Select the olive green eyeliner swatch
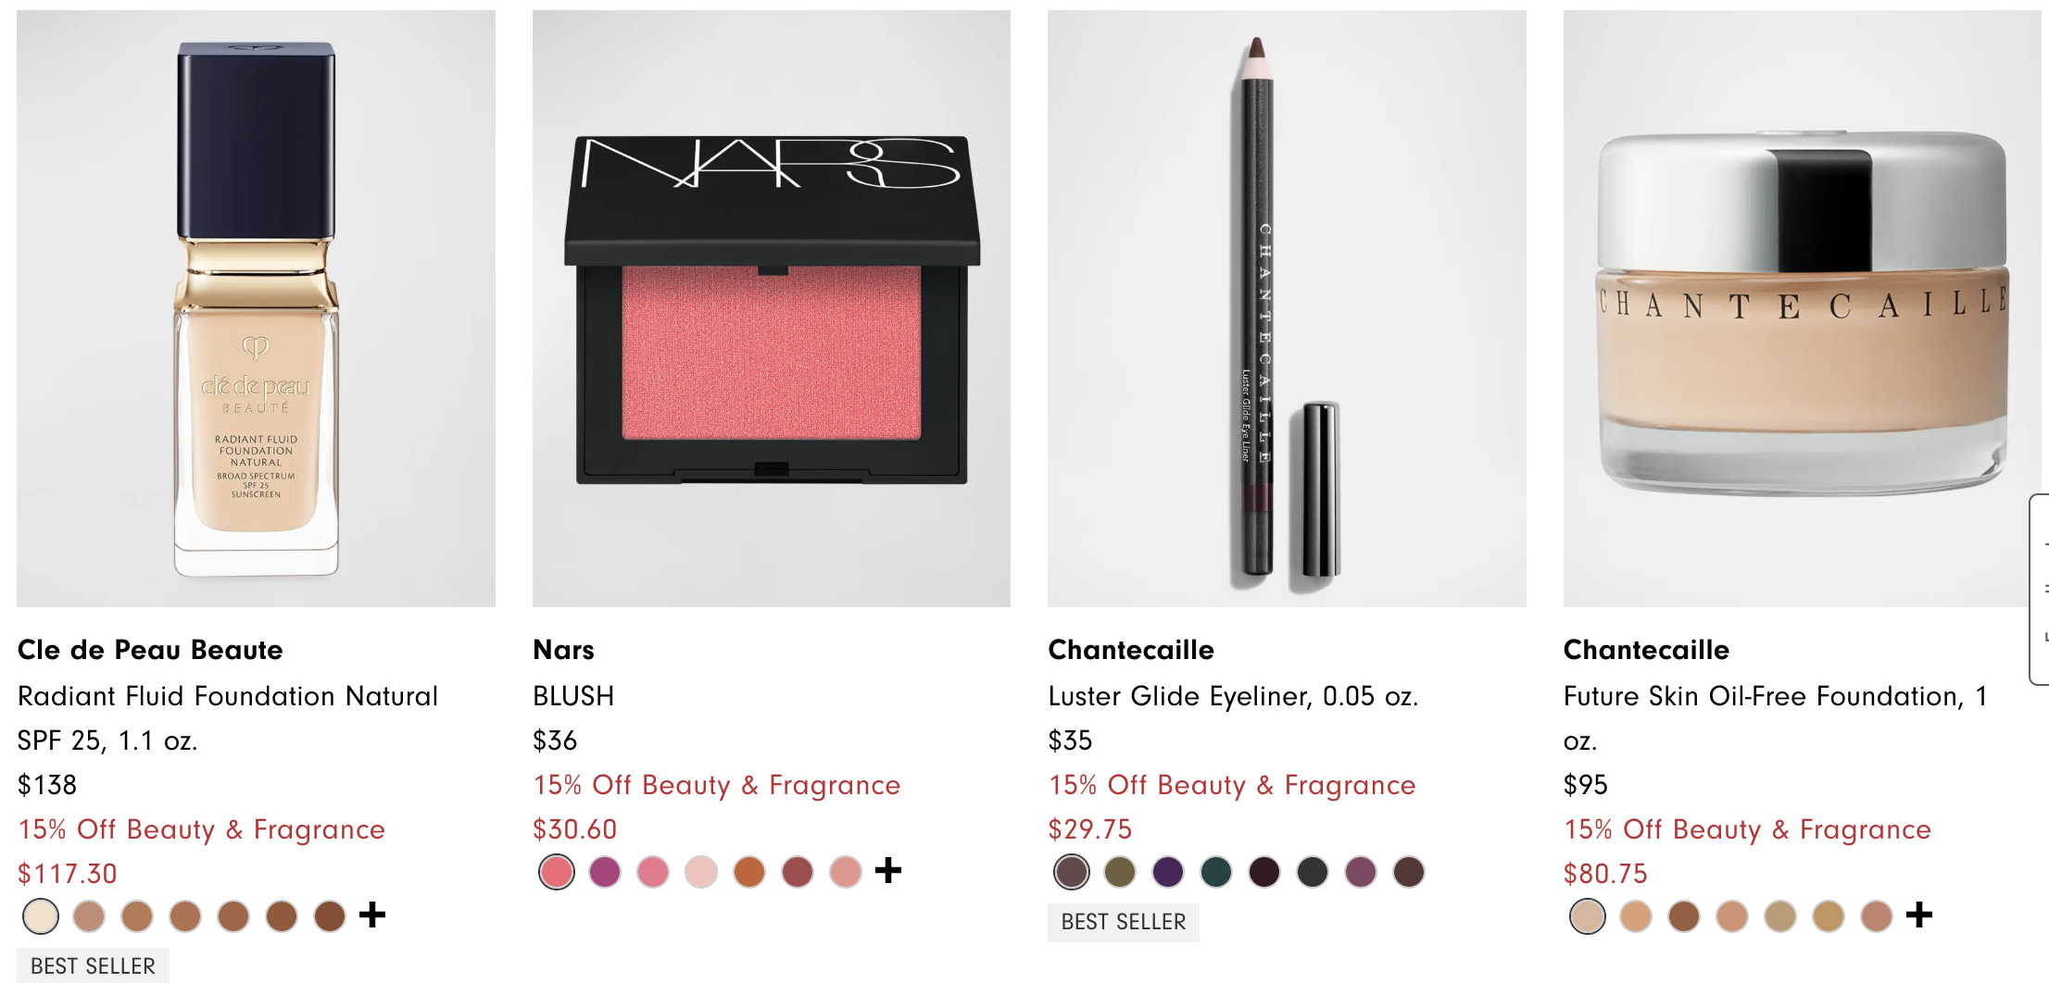Viewport: 2049px width, 983px height. (x=1120, y=872)
